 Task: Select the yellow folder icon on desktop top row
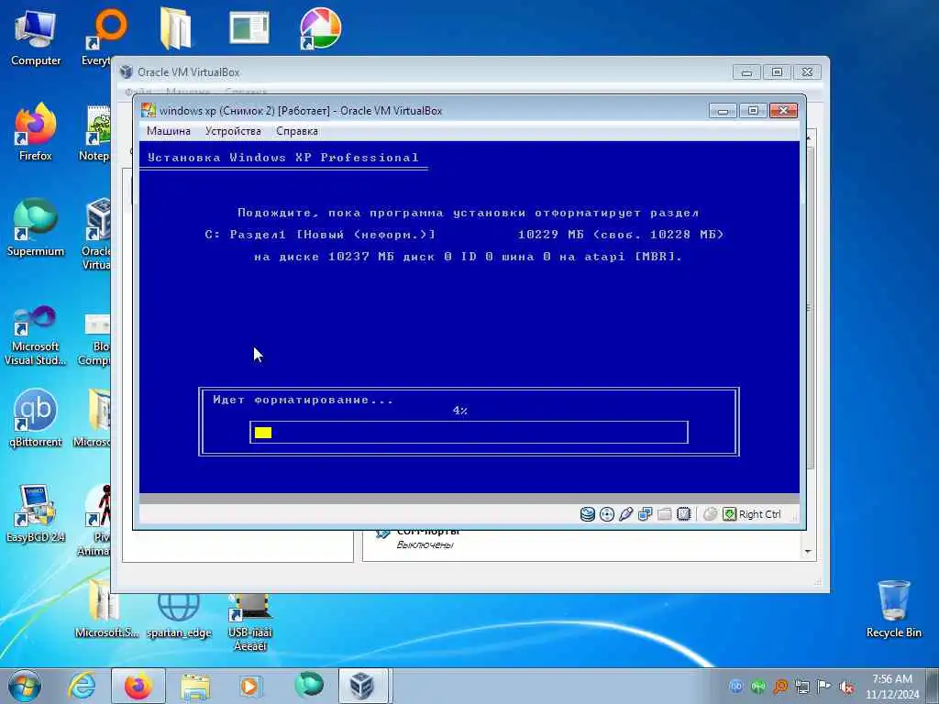click(x=175, y=28)
